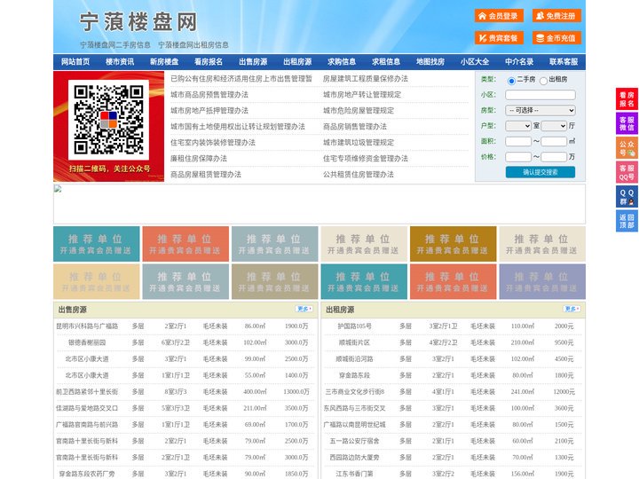The image size is (639, 479).
Task: Open listing 佳湖路与爱地路交叉口
Action: [x=87, y=408]
